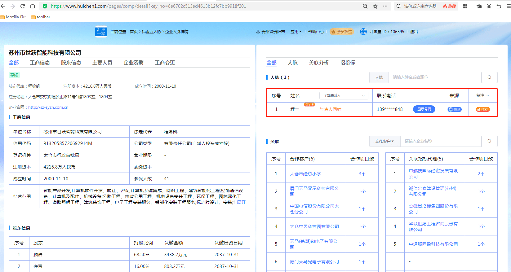Expand the 全部联系人 dropdown
The image size is (511, 272).
[344, 95]
